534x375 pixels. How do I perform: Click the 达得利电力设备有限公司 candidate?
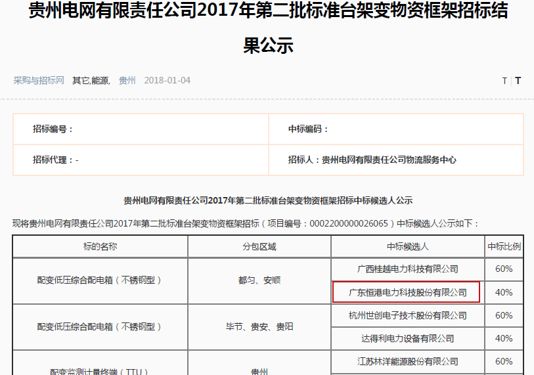coord(407,338)
